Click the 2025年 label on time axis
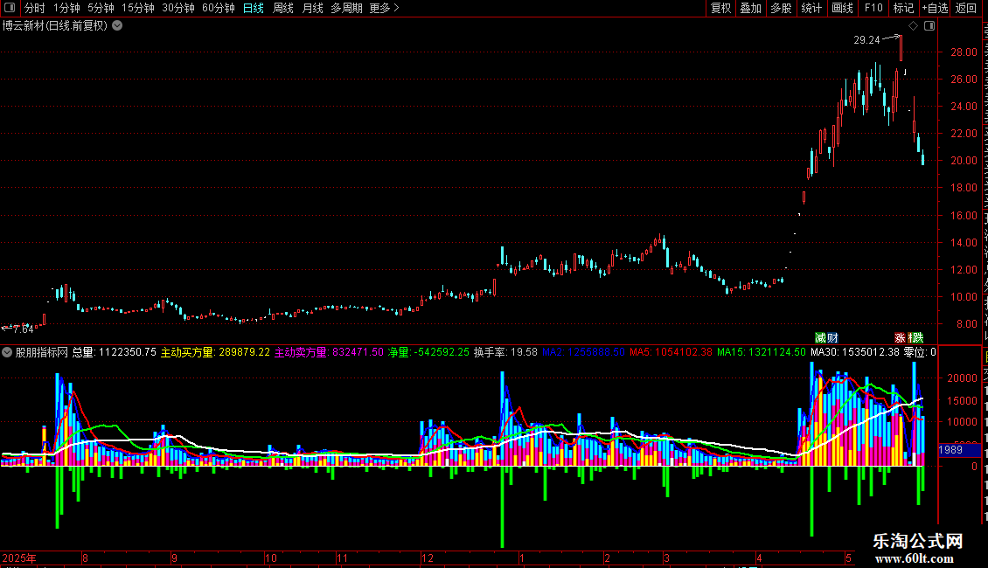This screenshot has height=568, width=988. (x=19, y=558)
